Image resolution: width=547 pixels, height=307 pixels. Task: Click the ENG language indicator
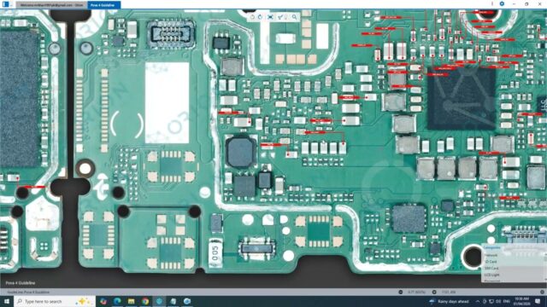point(507,301)
